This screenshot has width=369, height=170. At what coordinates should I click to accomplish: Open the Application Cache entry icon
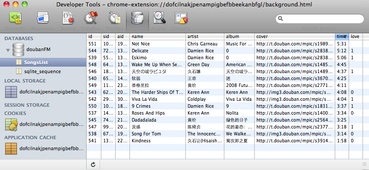[x=11, y=149]
